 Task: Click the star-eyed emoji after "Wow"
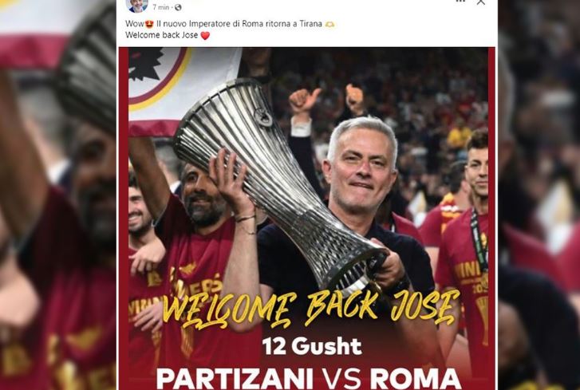(149, 24)
